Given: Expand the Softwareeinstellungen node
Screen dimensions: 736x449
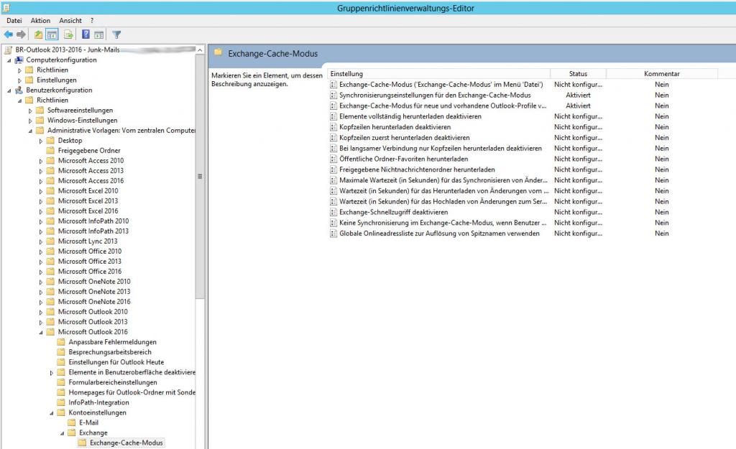Looking at the screenshot, I should point(30,111).
